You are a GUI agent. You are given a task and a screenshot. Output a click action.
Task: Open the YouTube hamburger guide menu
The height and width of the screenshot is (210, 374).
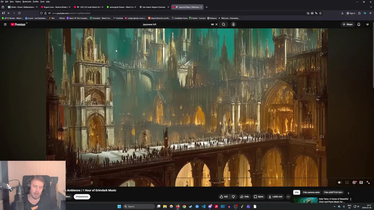click(5, 24)
